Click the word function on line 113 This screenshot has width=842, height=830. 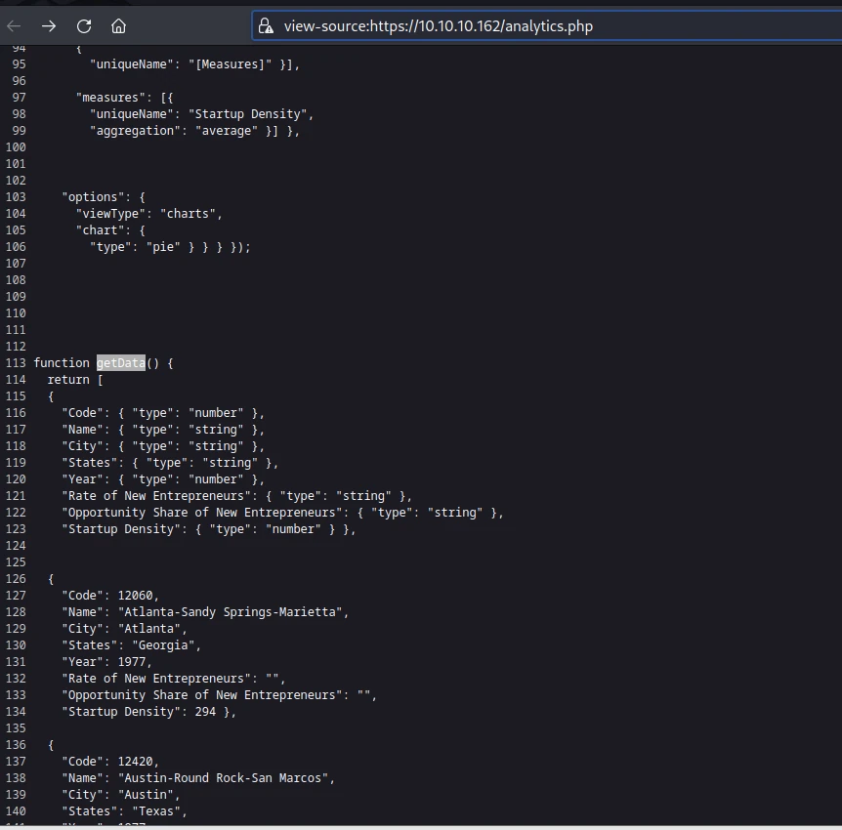click(62, 363)
